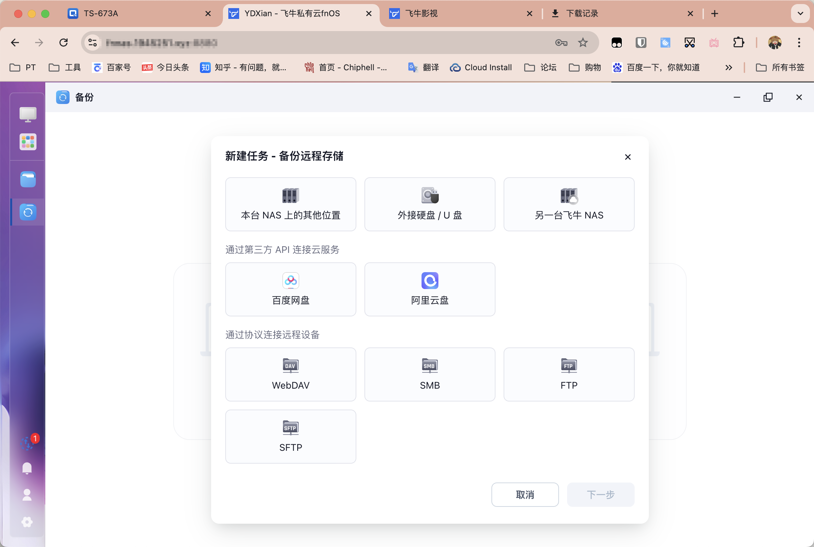The height and width of the screenshot is (547, 814).
Task: Open the blue cookie extension icon
Action: click(665, 43)
